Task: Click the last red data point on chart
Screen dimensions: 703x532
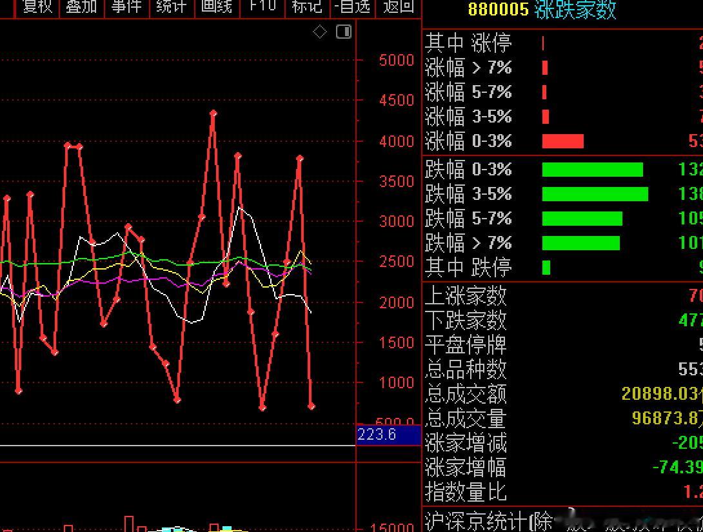Action: pos(312,406)
